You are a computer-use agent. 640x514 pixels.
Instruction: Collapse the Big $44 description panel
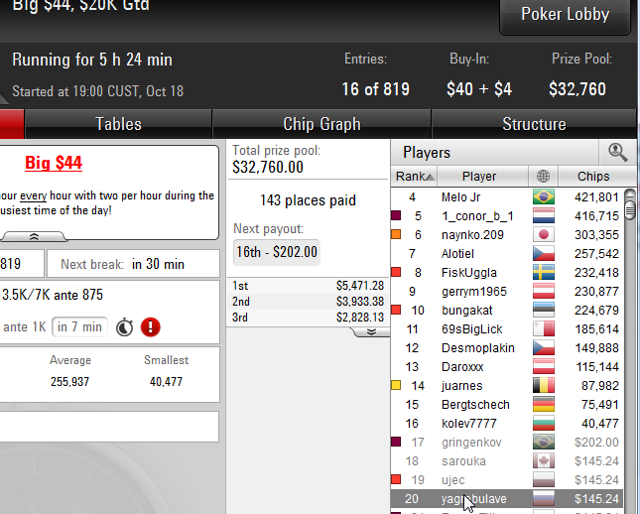34,237
